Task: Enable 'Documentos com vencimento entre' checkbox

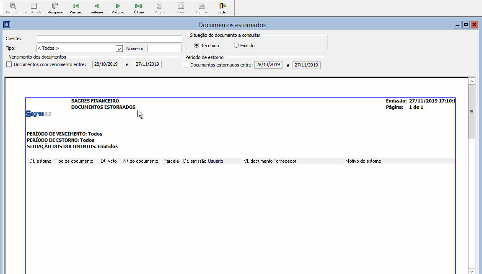Action: click(x=9, y=64)
